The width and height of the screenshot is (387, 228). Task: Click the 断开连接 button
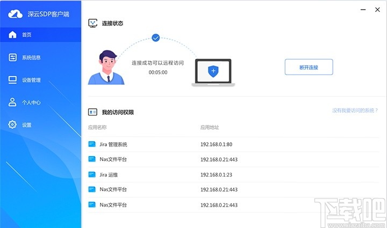coord(309,67)
